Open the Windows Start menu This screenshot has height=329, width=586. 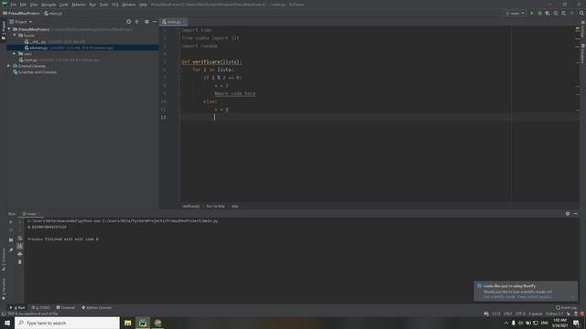click(7, 323)
